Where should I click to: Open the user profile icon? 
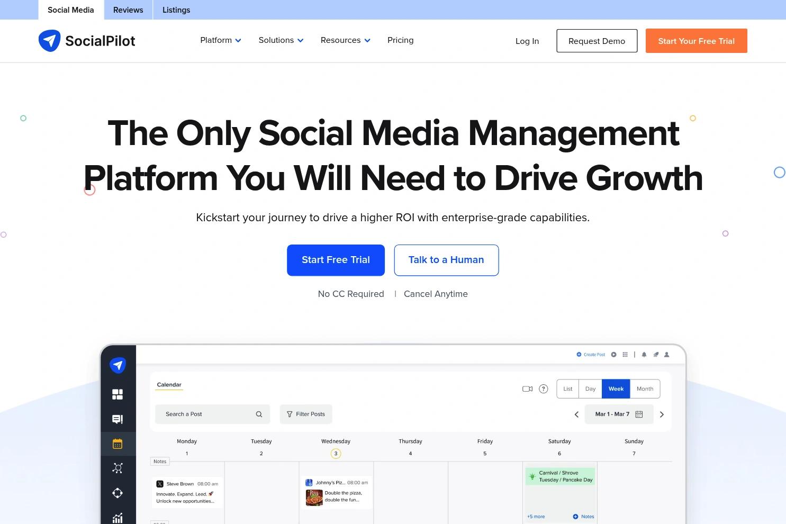pyautogui.click(x=667, y=355)
